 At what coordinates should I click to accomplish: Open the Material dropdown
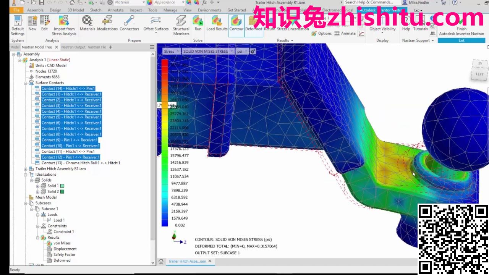pos(130,2)
